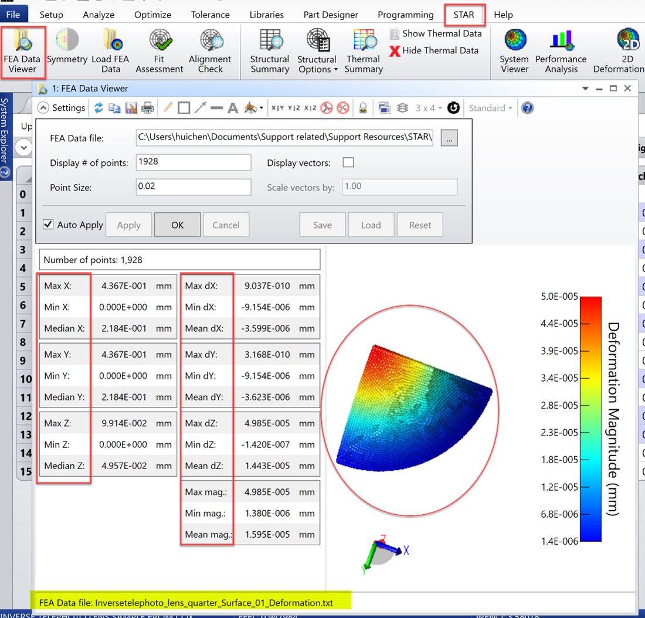Switch to the Optimize tab

[x=152, y=15]
